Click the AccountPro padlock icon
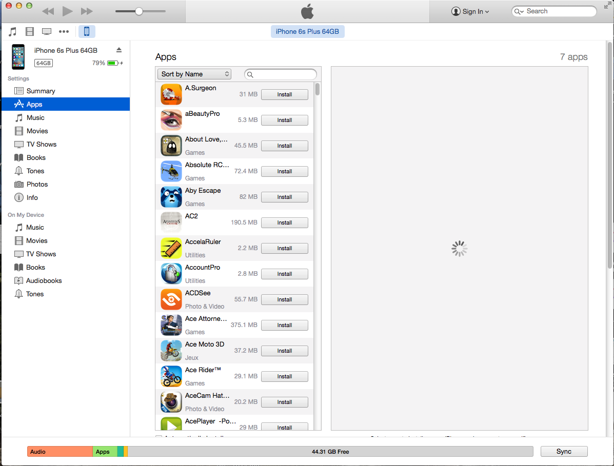 click(171, 273)
